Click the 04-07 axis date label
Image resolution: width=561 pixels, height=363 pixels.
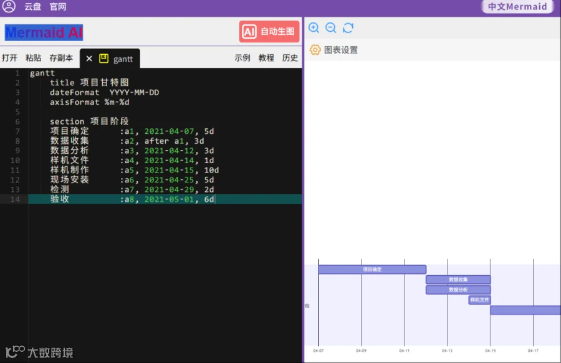tap(319, 351)
